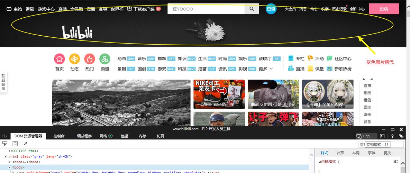Click the blue 登录 login button
The height and width of the screenshot is (173, 410).
coord(271,9)
